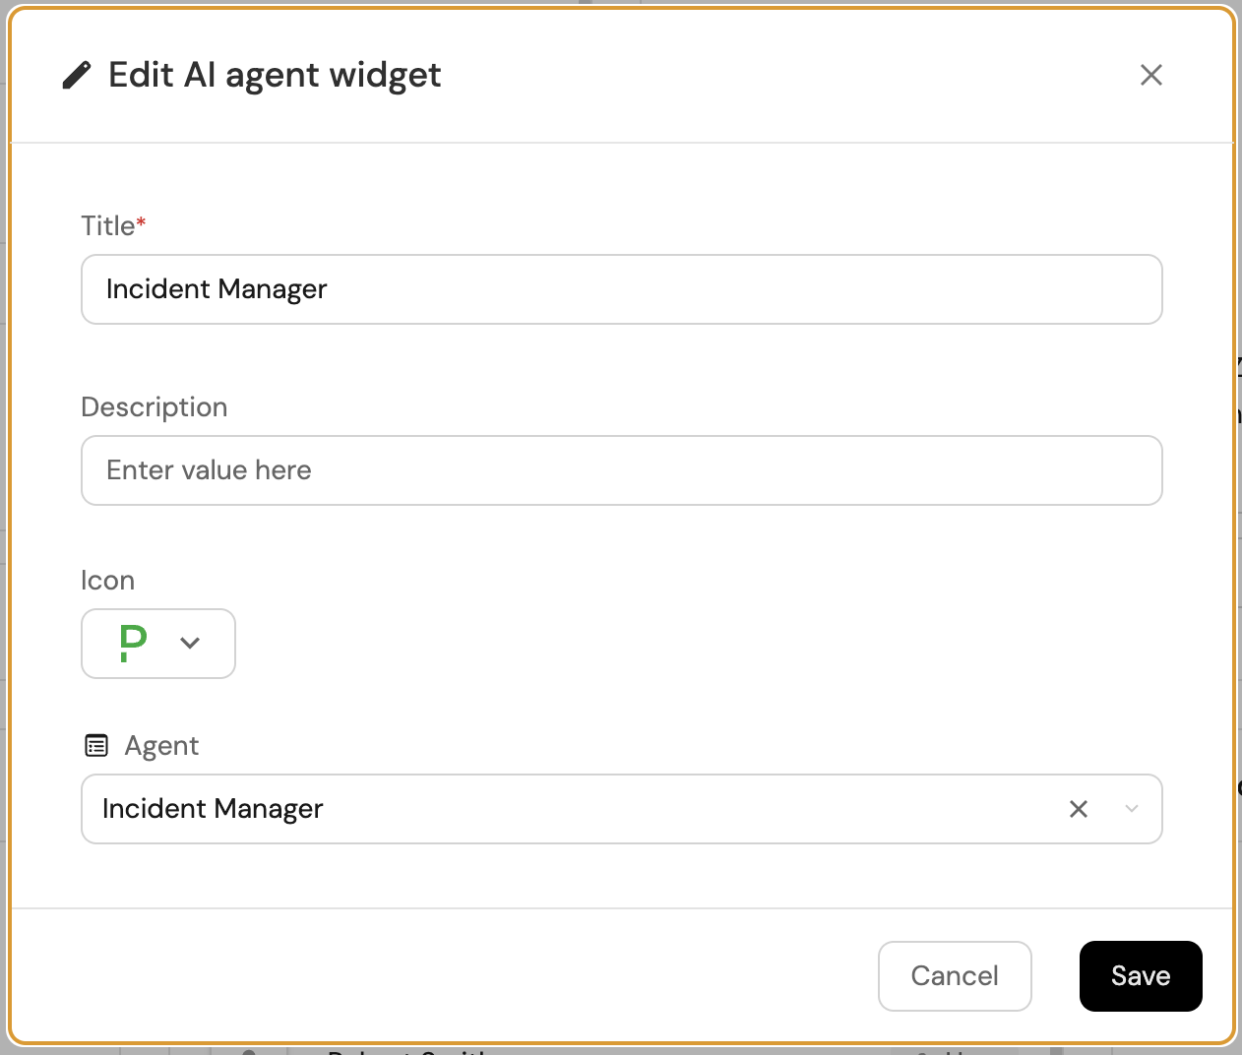This screenshot has height=1055, width=1242.
Task: Expand the Agent dropdown arrow
Action: [x=1132, y=809]
